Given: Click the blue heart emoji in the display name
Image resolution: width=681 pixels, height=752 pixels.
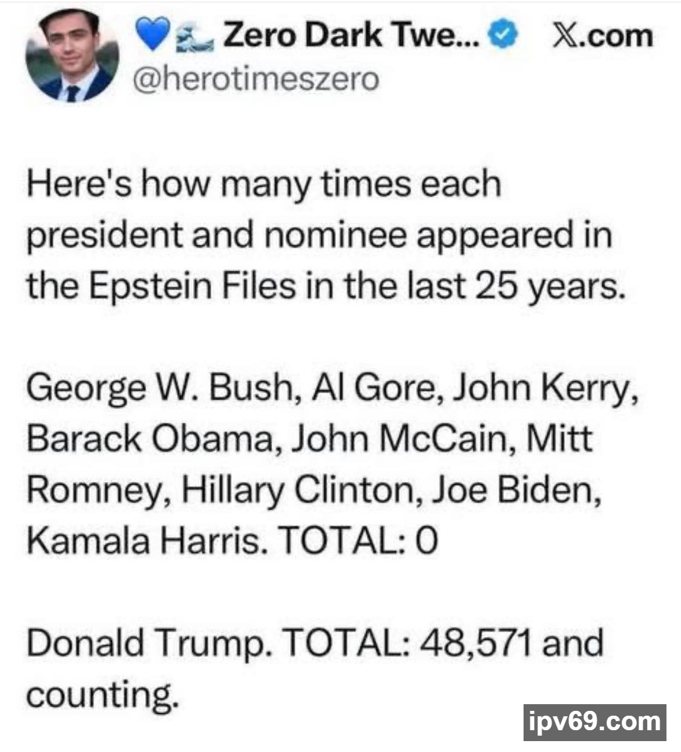Looking at the screenshot, I should click(151, 36).
